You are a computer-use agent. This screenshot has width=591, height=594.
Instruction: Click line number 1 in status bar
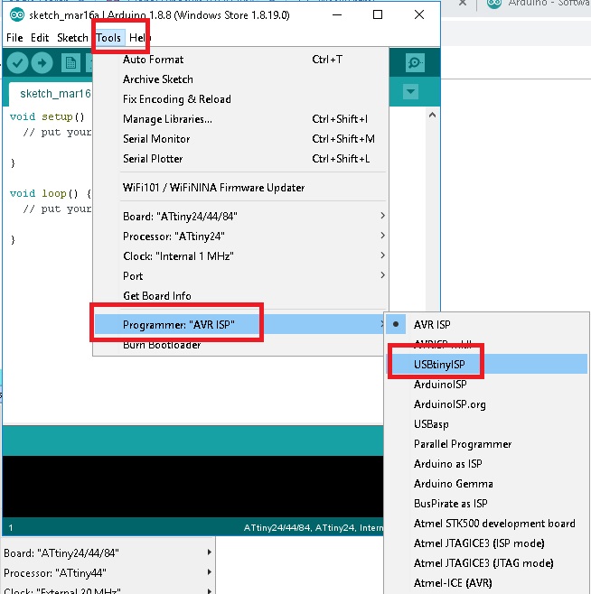[11, 528]
